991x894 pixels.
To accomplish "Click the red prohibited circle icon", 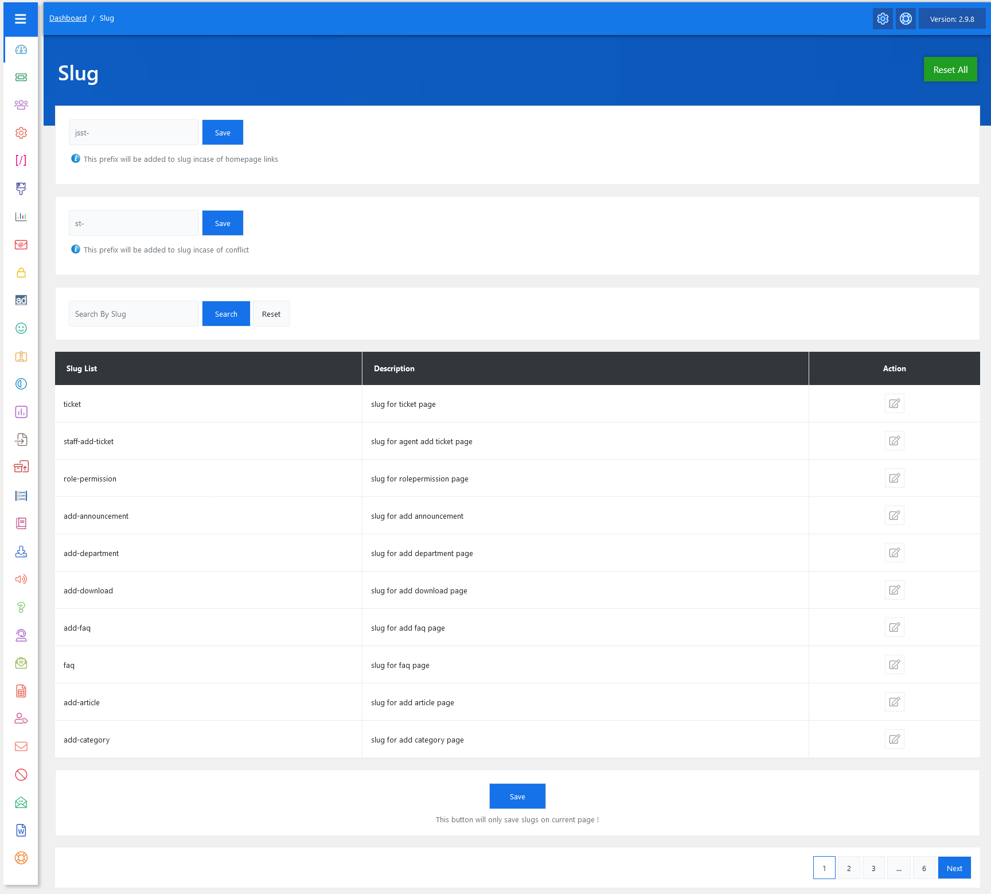I will click(x=21, y=775).
